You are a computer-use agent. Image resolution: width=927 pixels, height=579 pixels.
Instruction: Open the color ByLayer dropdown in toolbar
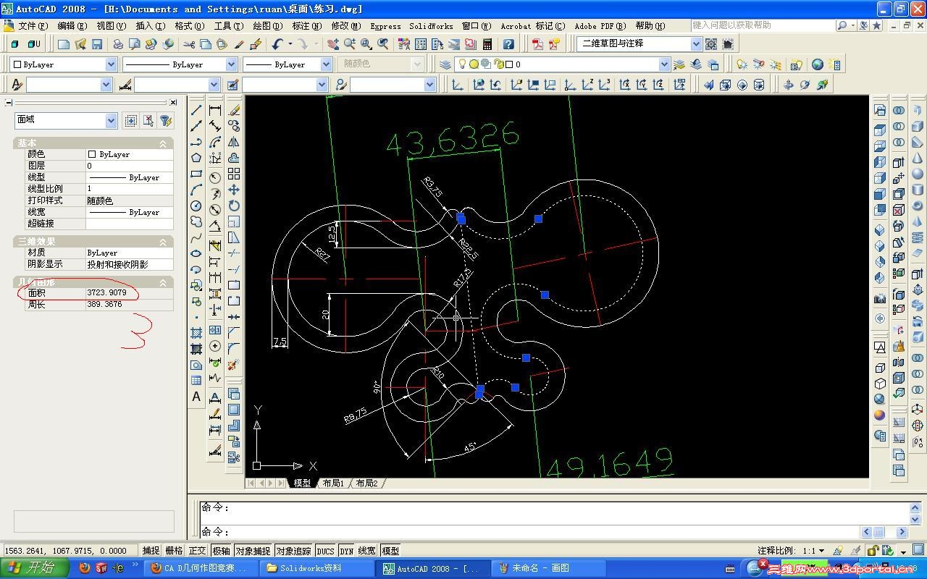111,64
